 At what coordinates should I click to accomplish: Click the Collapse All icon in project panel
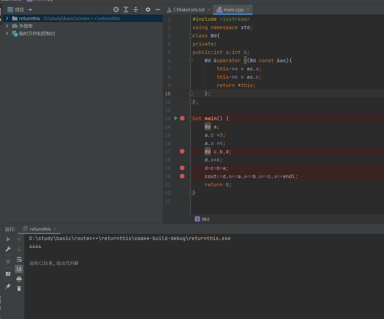pyautogui.click(x=136, y=10)
